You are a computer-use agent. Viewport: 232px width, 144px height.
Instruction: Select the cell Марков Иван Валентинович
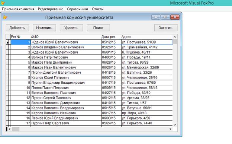66,67
